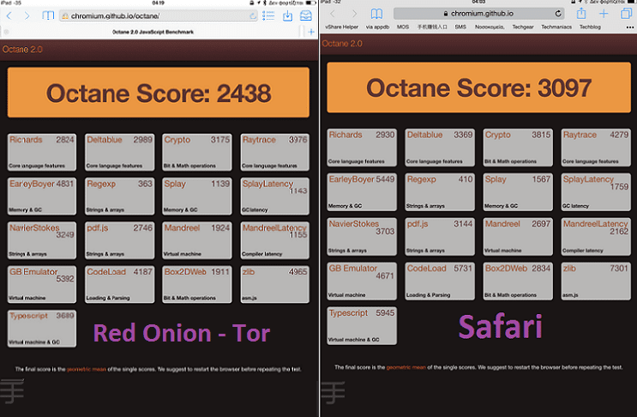Viewport: 637px width, 417px height.
Task: Expand more bookmarks ellipsis in Safari
Action: click(629, 27)
